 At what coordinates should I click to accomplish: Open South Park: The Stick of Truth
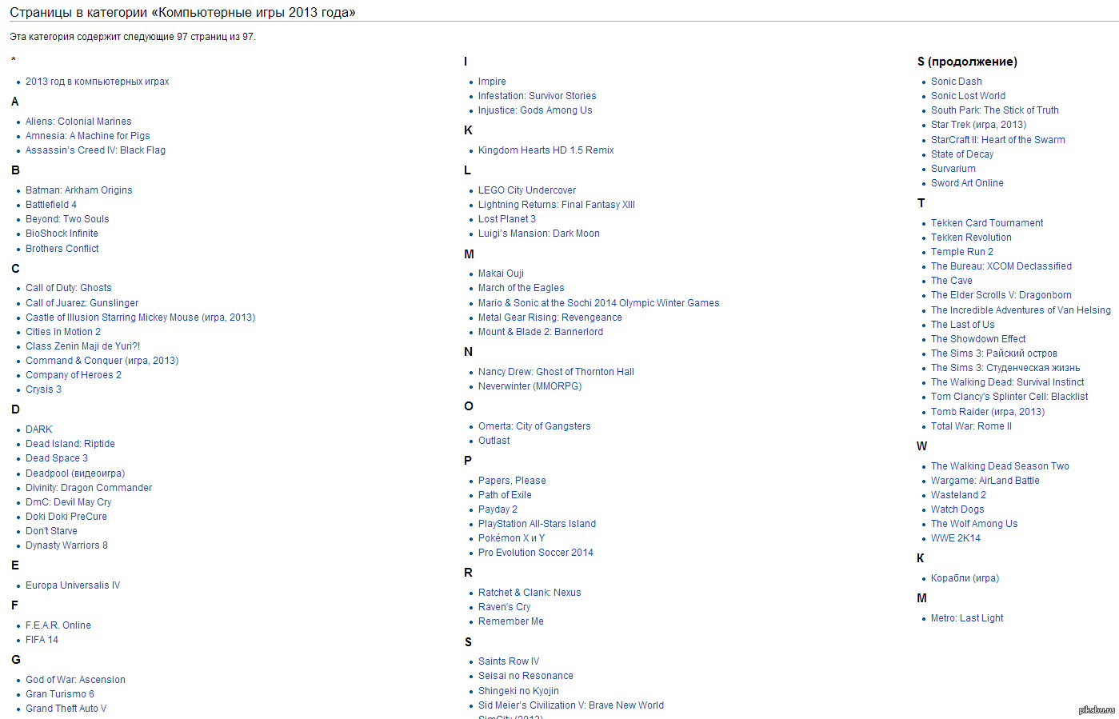(x=995, y=110)
